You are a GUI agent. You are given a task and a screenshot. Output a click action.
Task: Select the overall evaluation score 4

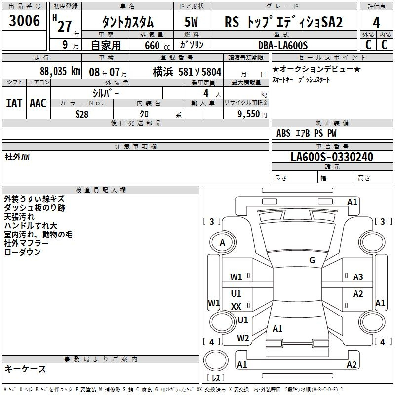pos(376,23)
